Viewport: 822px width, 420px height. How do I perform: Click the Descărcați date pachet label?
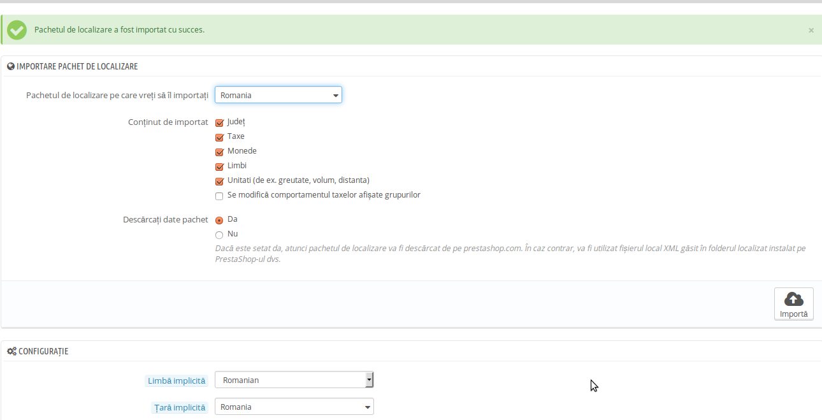click(x=165, y=219)
